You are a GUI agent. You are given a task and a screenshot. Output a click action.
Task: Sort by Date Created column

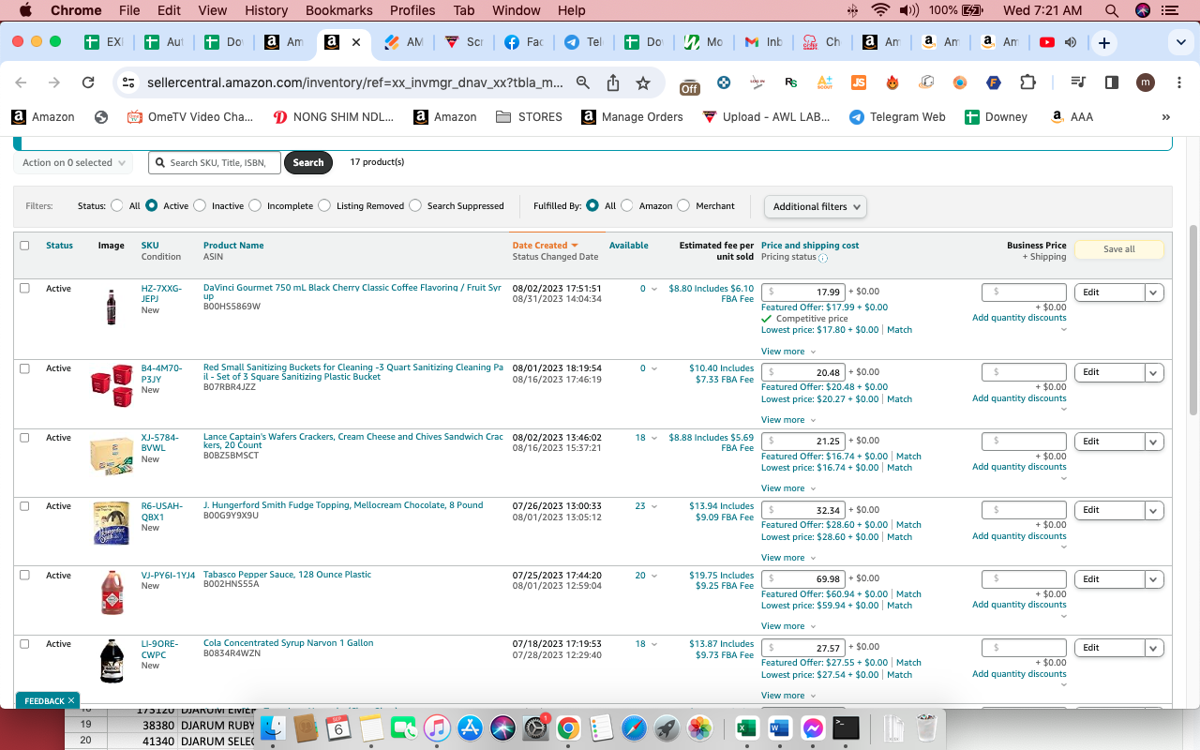tap(545, 246)
